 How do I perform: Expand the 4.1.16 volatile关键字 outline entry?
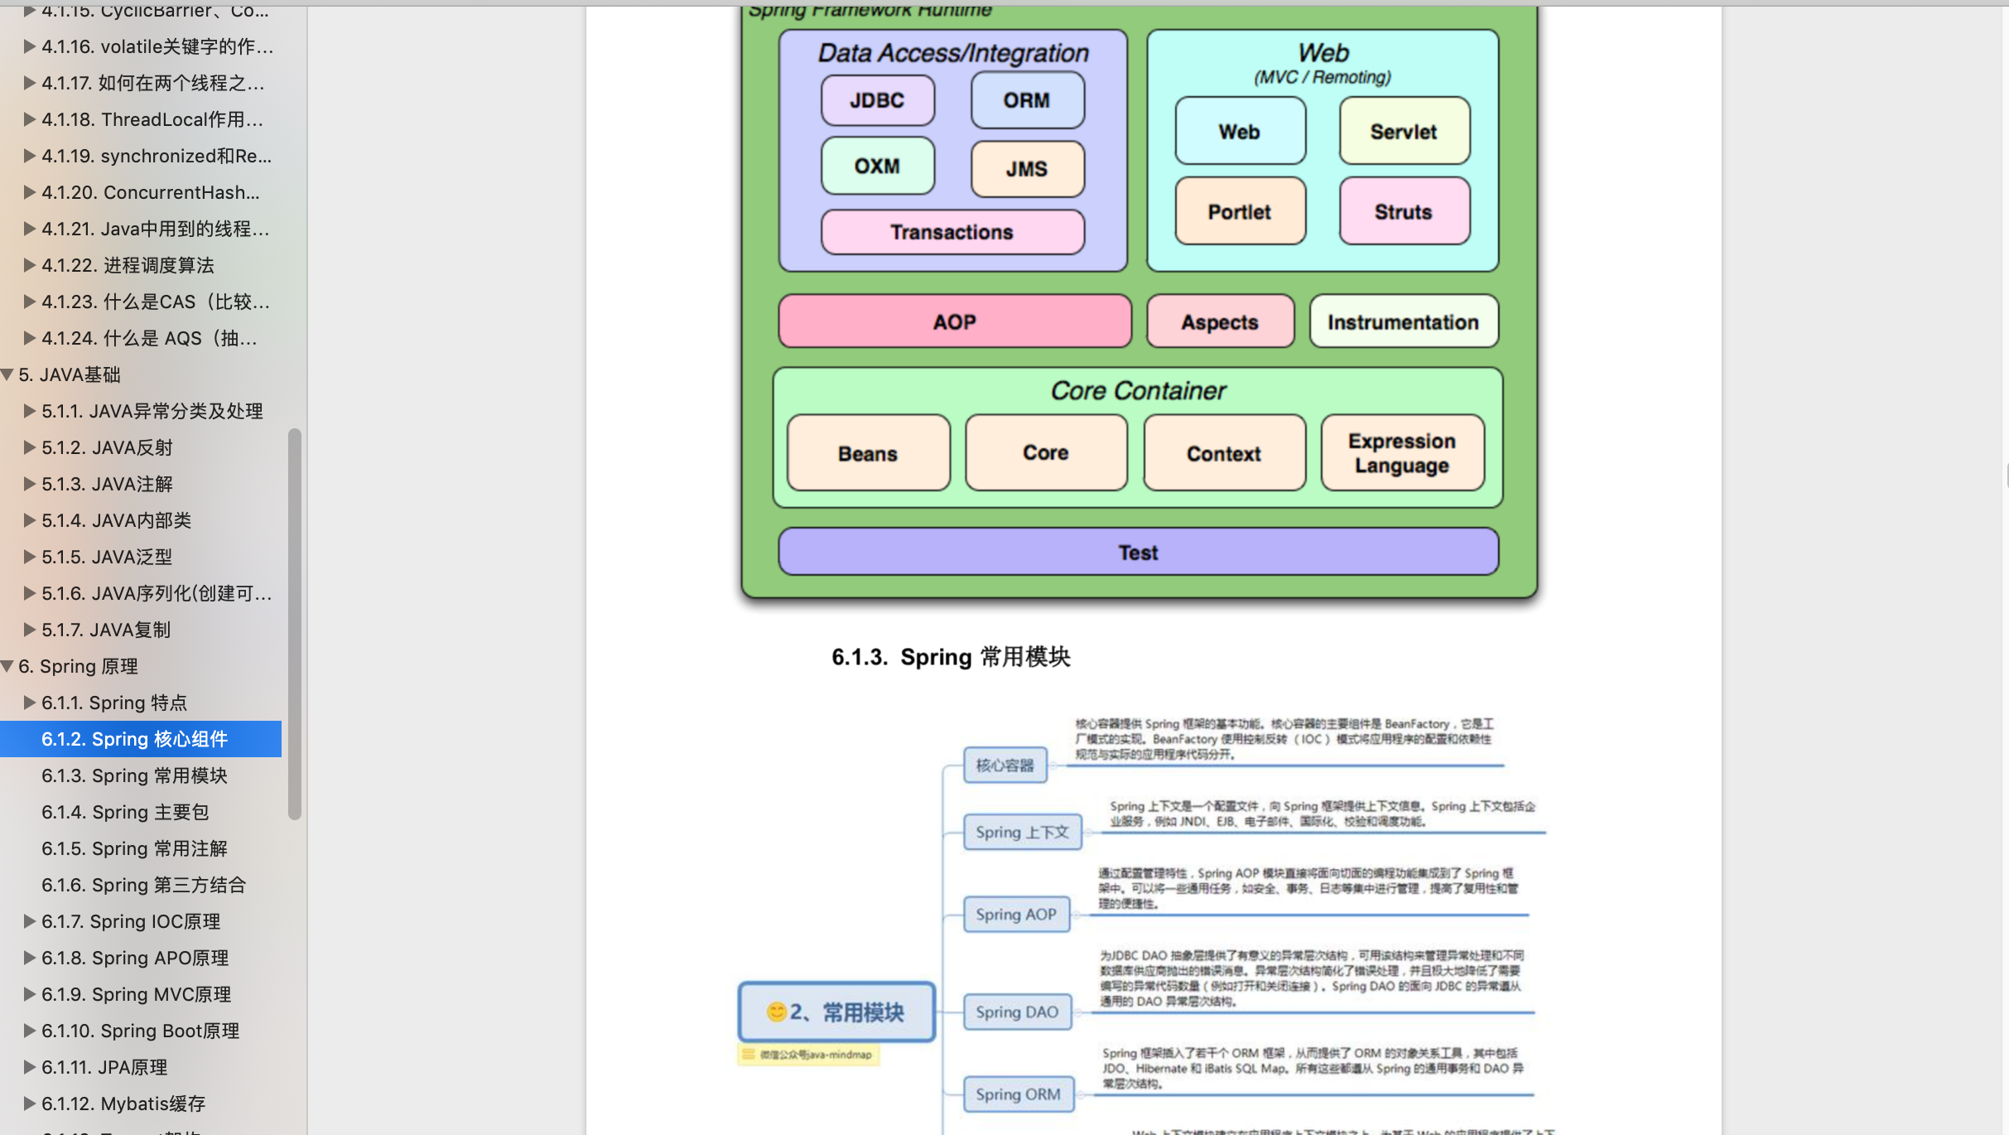(x=29, y=46)
